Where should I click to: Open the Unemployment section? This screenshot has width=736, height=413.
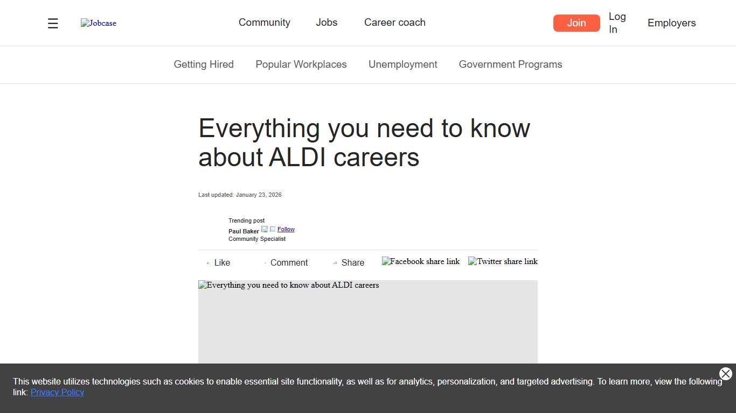click(402, 64)
